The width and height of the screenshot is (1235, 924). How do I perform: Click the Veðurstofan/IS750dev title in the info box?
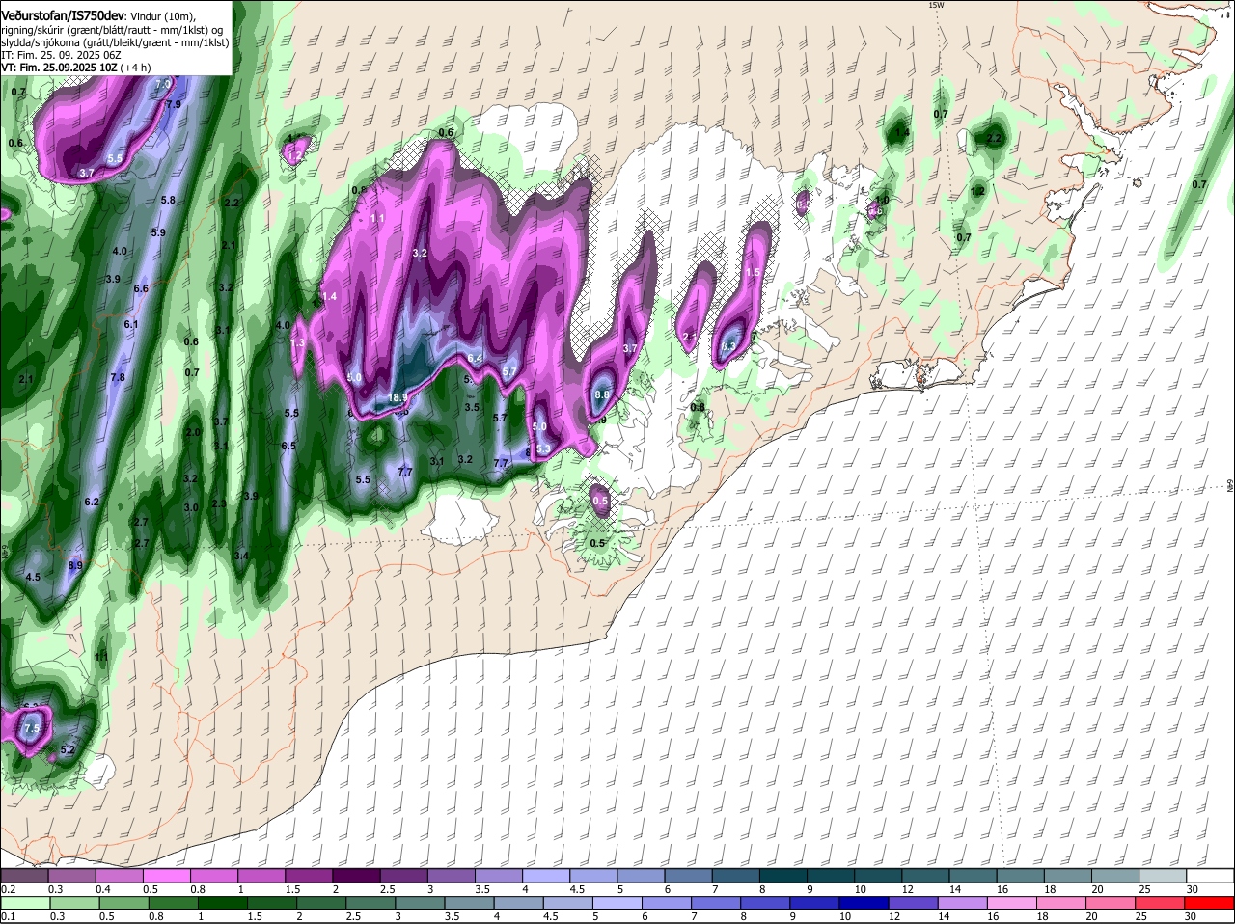[62, 16]
